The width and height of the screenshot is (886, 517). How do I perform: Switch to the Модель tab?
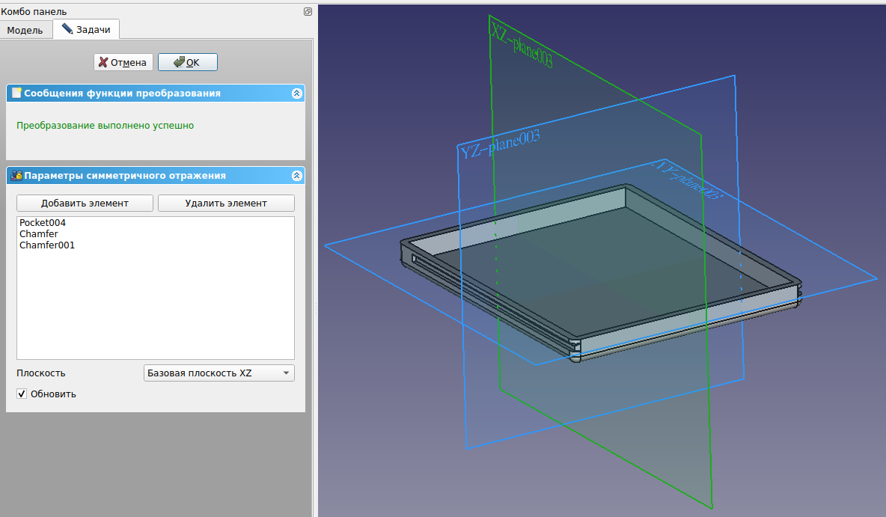(25, 30)
